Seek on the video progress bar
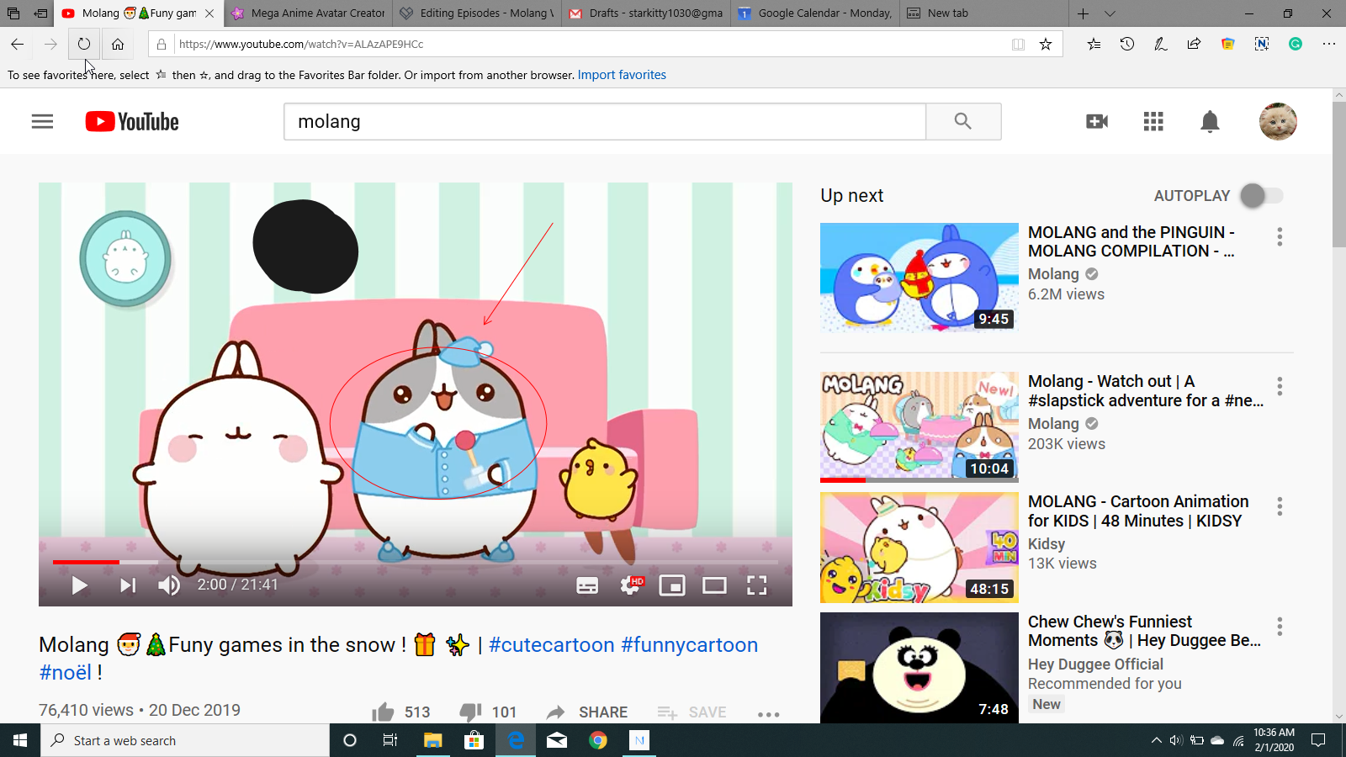1346x757 pixels. pyautogui.click(x=415, y=562)
